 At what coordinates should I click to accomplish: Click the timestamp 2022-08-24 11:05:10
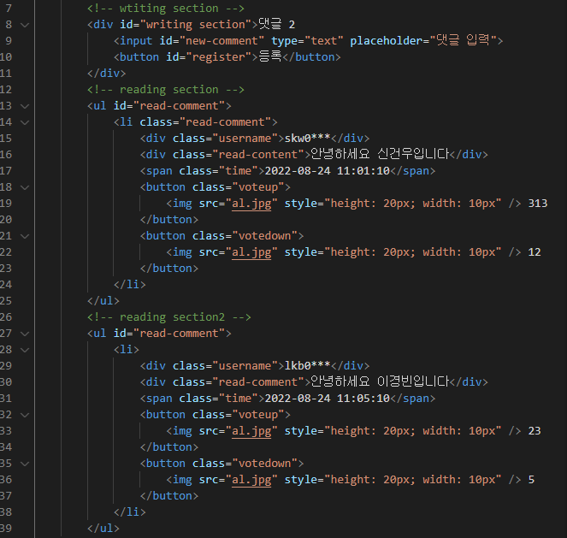[328, 399]
